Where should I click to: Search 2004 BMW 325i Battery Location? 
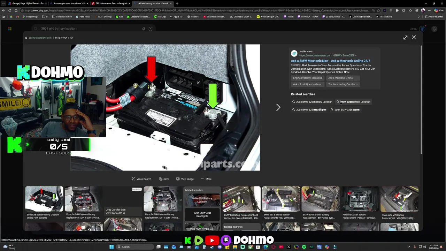(x=312, y=102)
